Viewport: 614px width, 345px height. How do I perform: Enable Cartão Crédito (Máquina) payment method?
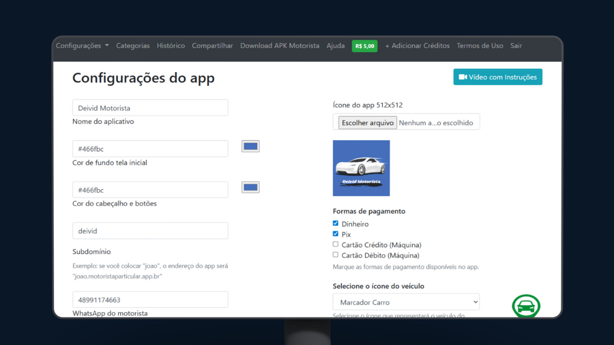[335, 244]
